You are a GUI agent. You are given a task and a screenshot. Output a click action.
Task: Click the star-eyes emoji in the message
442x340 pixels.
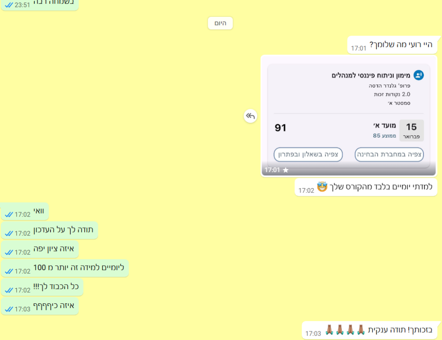pyautogui.click(x=322, y=187)
